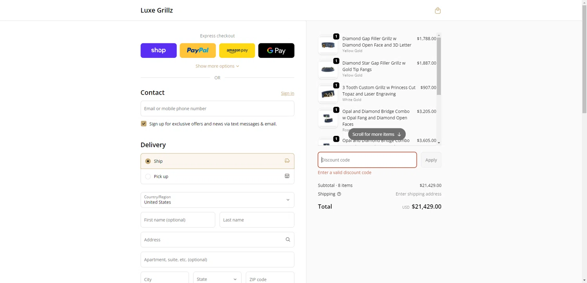Screen dimensions: 587x283
Task: Open the shopping bag cart icon
Action: click(438, 11)
